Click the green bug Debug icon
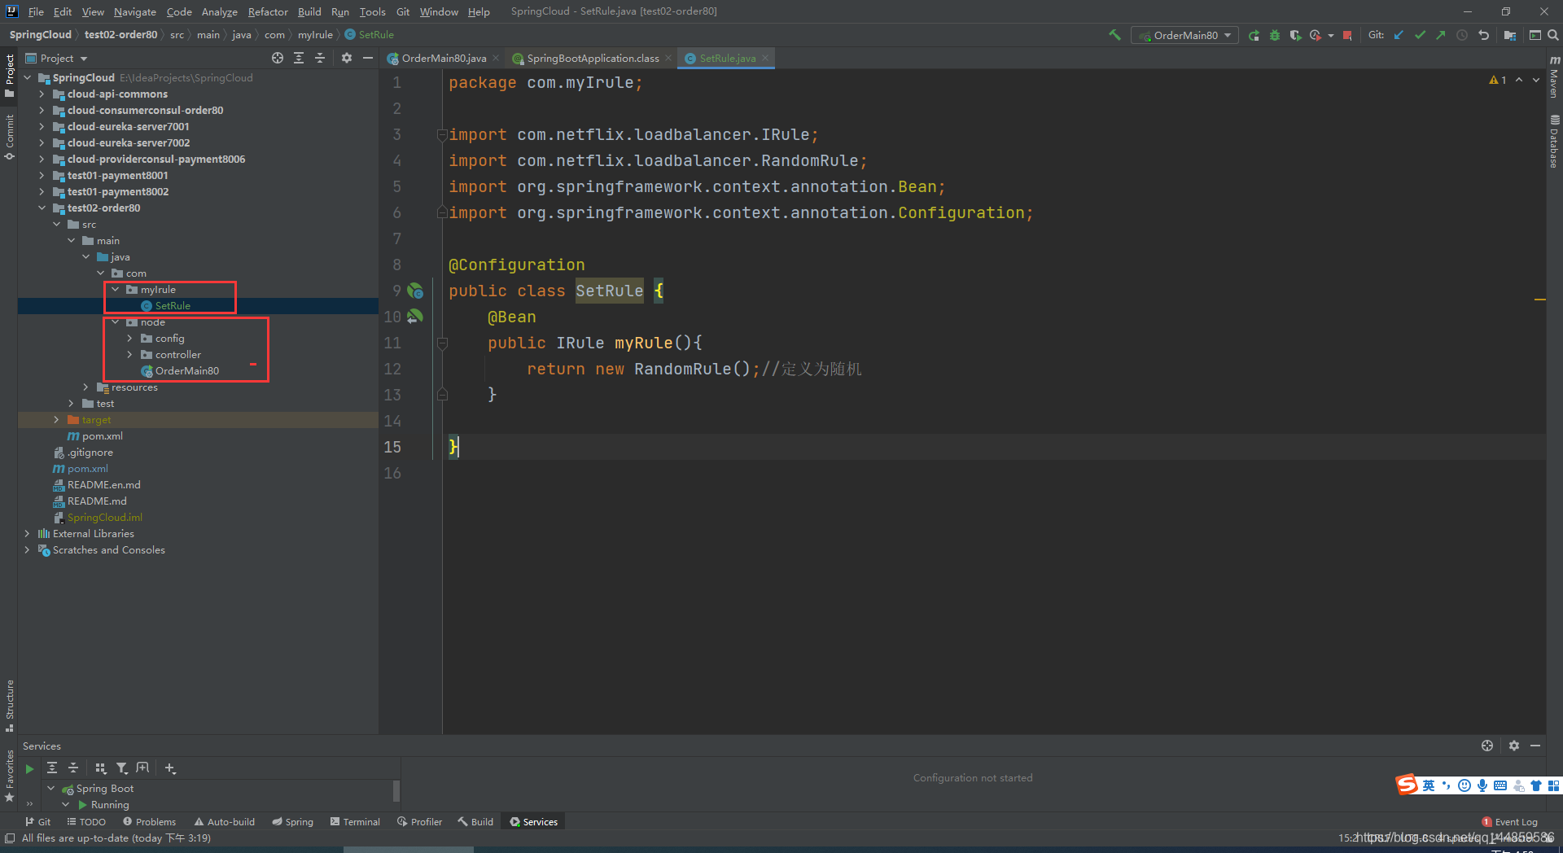Screen dimensions: 1563x853 pos(1275,35)
